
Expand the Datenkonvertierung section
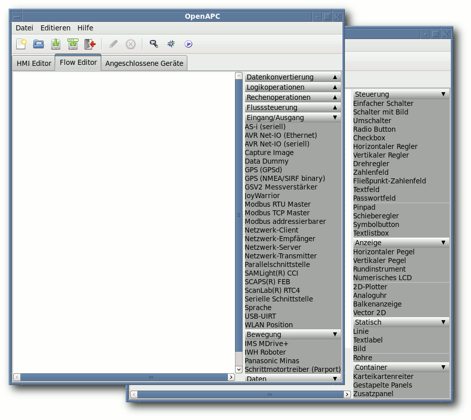pos(293,77)
